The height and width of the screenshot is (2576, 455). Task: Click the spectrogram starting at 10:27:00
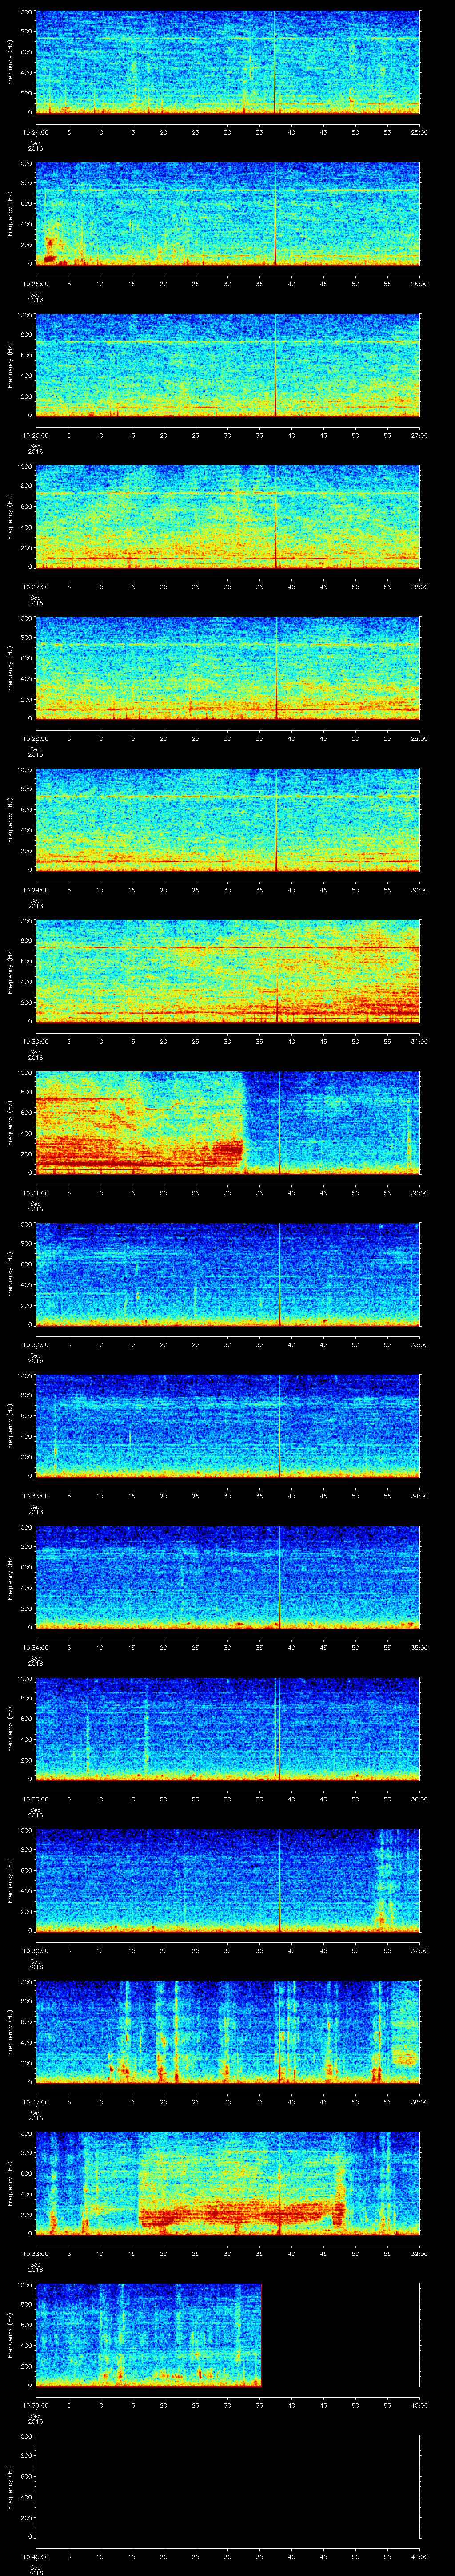(227, 517)
